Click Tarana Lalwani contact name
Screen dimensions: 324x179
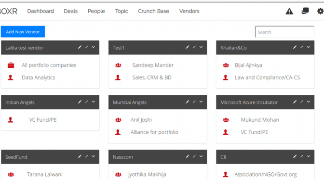pos(45,175)
